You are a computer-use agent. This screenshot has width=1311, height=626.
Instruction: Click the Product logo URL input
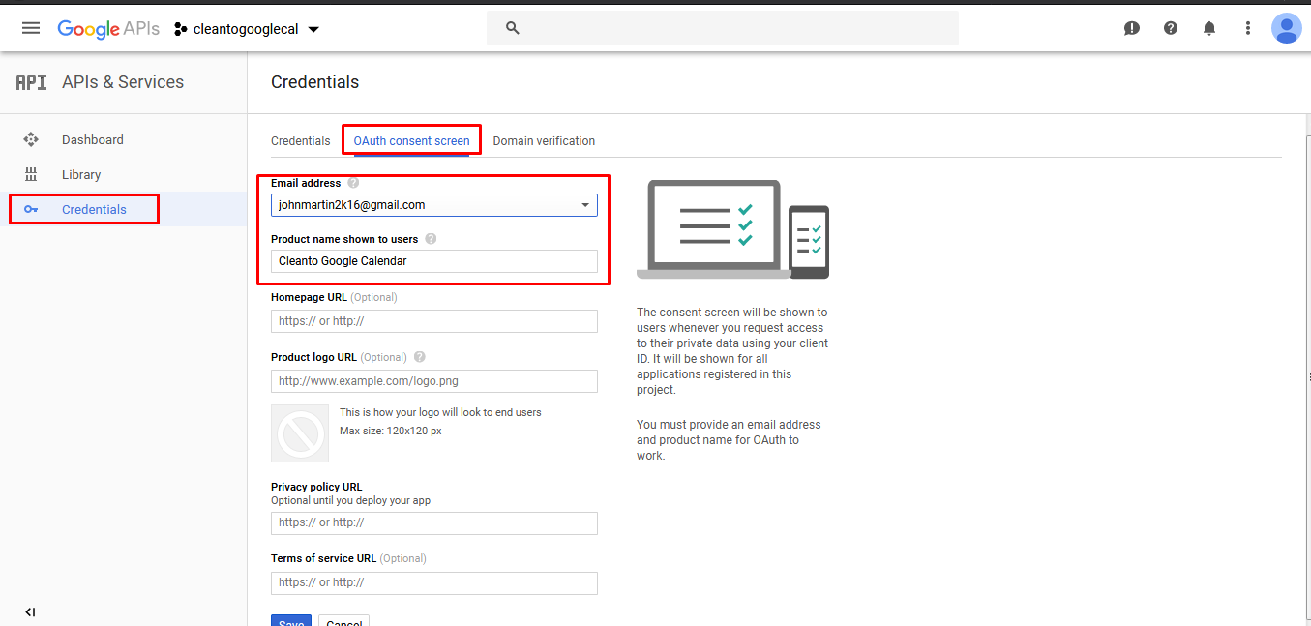[x=434, y=381]
